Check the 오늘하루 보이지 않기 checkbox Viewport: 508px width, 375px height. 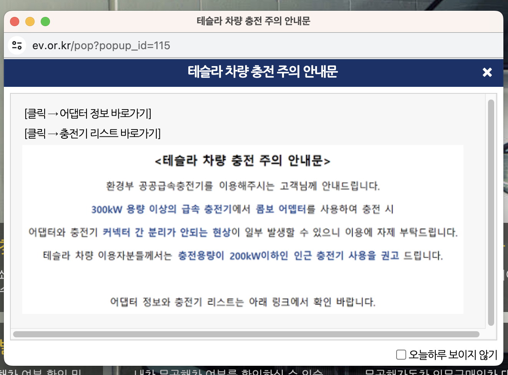(401, 354)
